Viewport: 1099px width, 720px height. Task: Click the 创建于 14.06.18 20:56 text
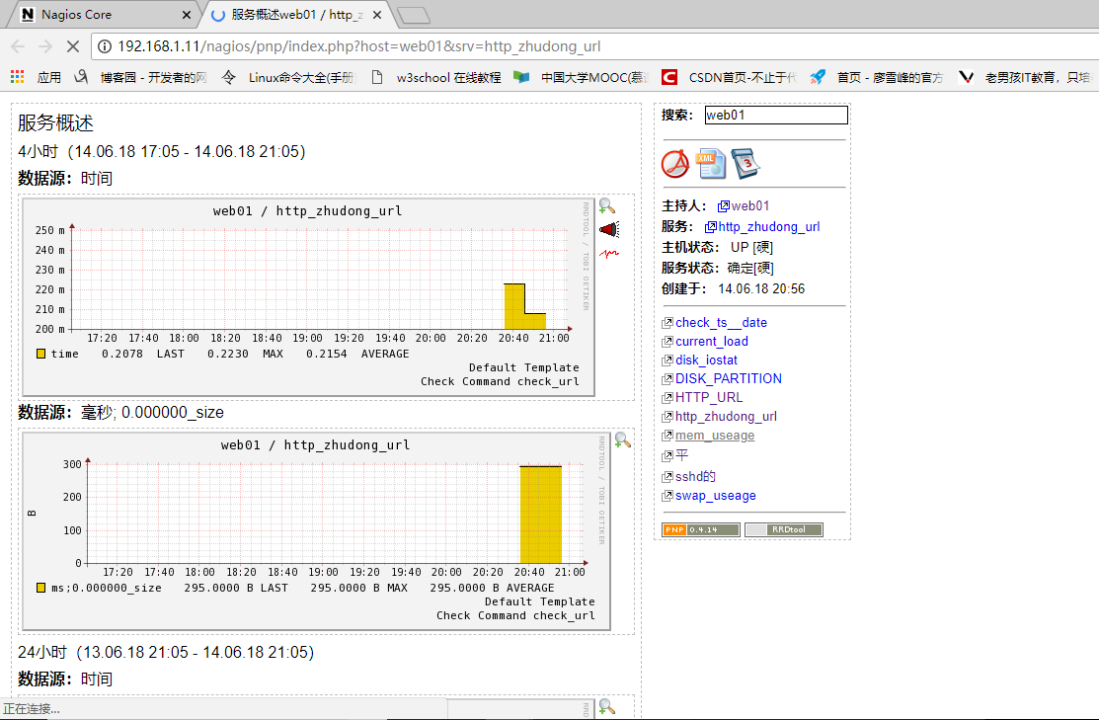733,288
